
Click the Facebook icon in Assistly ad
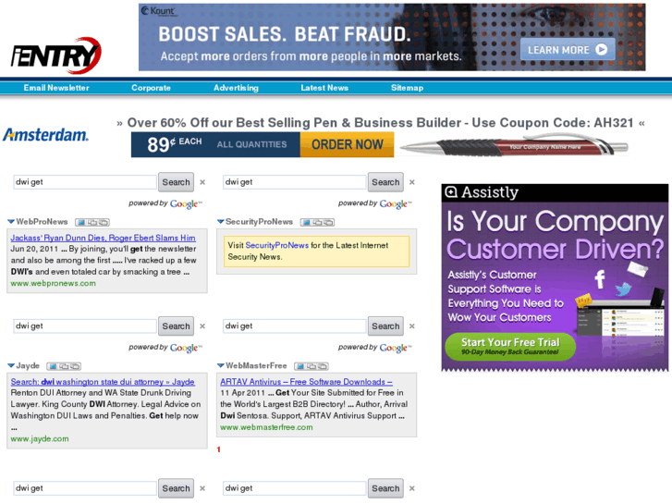click(600, 279)
